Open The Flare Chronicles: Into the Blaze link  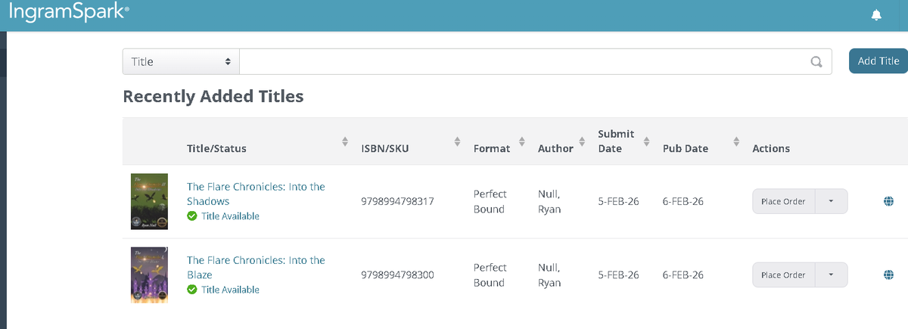coord(256,268)
